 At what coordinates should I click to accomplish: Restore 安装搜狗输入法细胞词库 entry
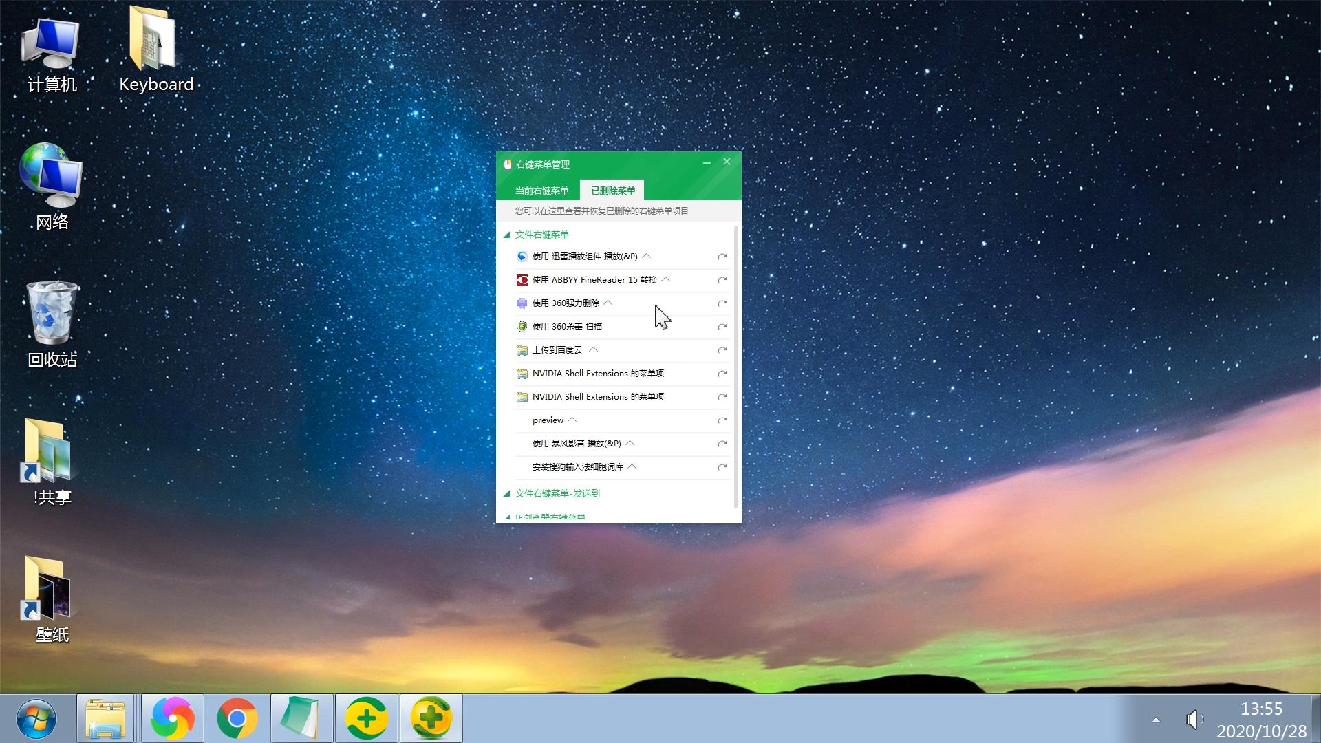pyautogui.click(x=722, y=467)
